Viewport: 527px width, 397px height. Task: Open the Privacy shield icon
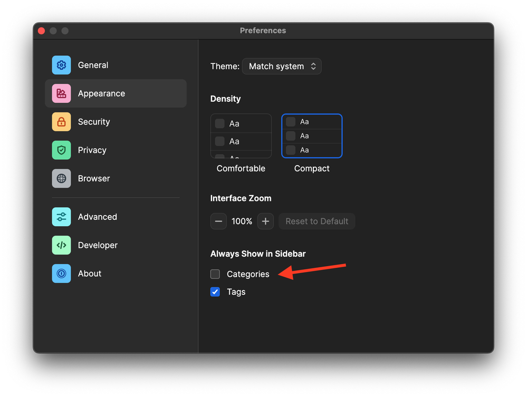[61, 150]
